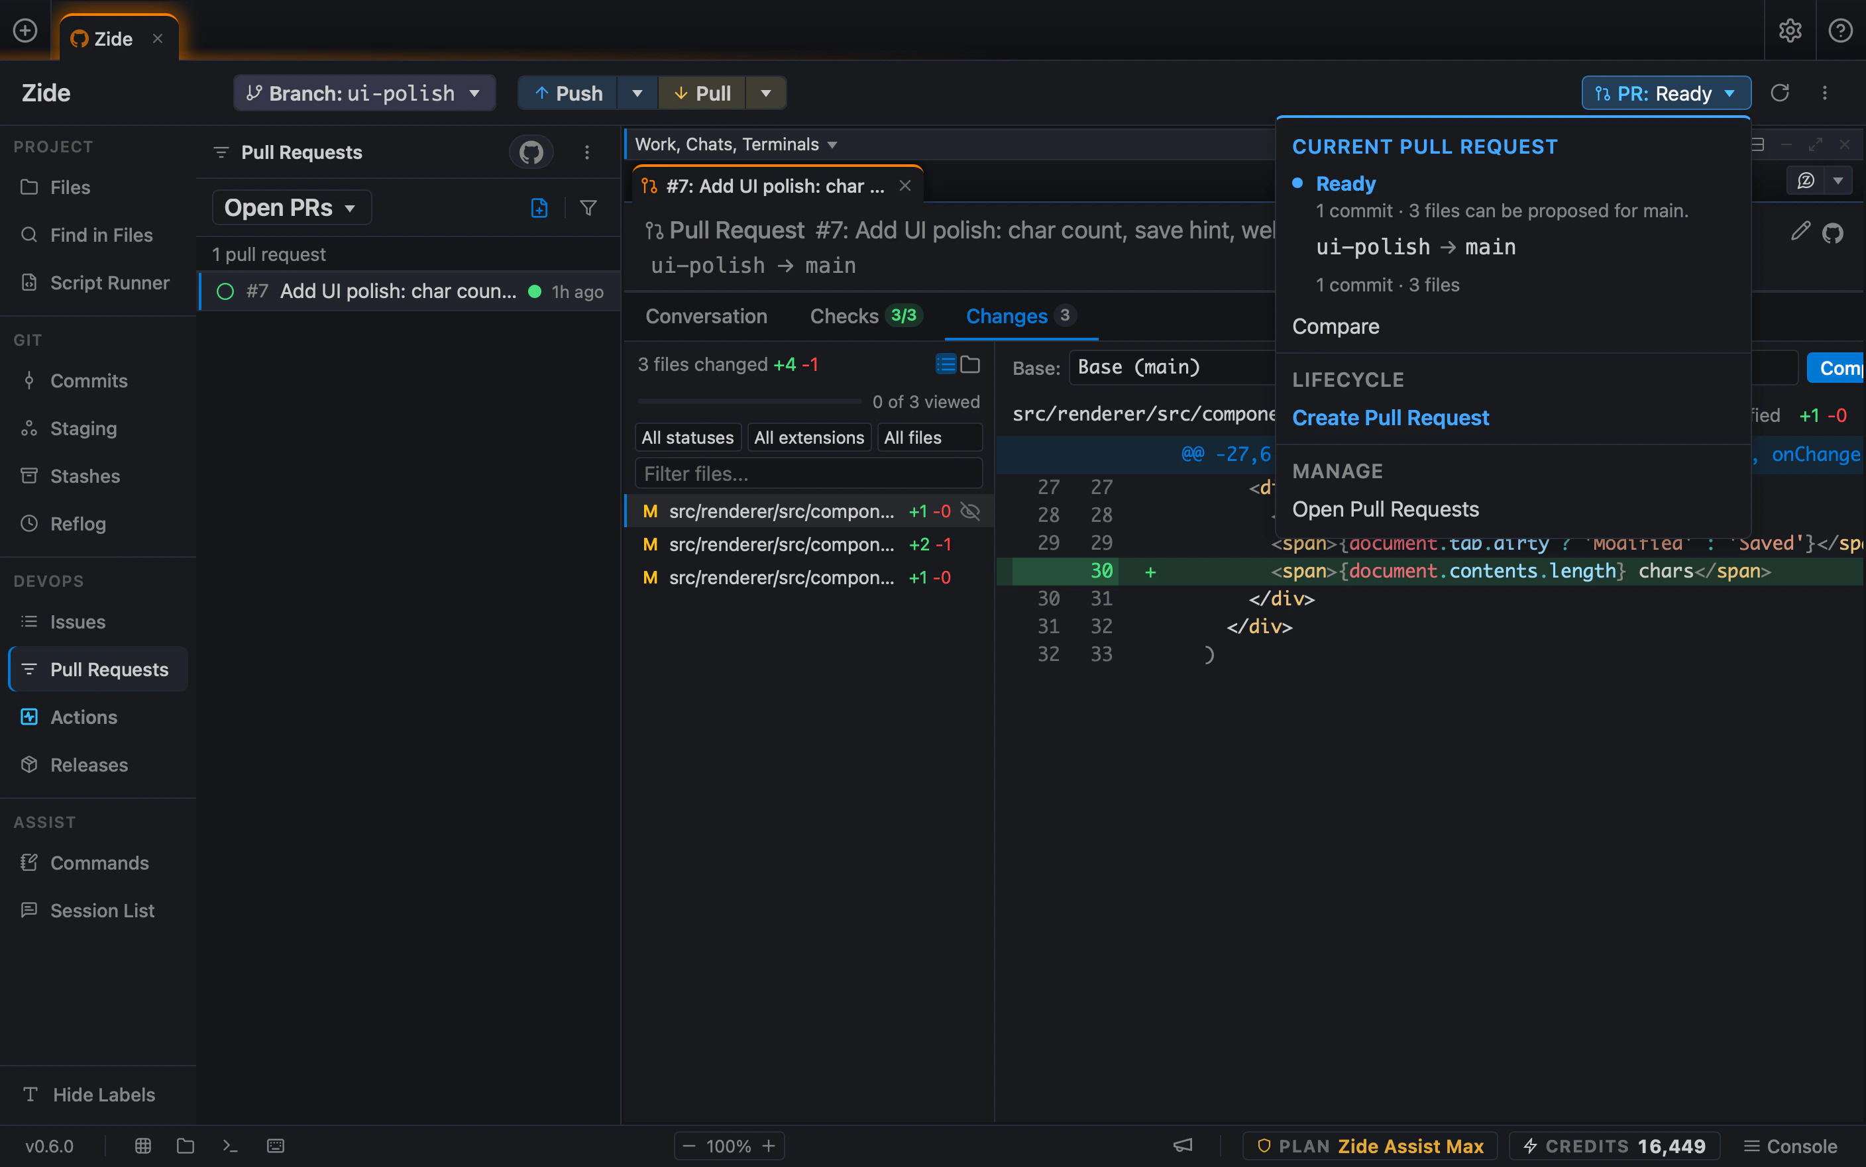This screenshot has width=1866, height=1167.
Task: Select the #7 Add UI polish editor tab
Action: click(x=777, y=186)
